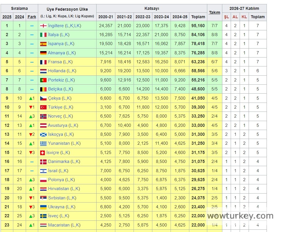This screenshot has height=232, width=281.
Task: Click the England flag icon
Action: pos(43,26)
